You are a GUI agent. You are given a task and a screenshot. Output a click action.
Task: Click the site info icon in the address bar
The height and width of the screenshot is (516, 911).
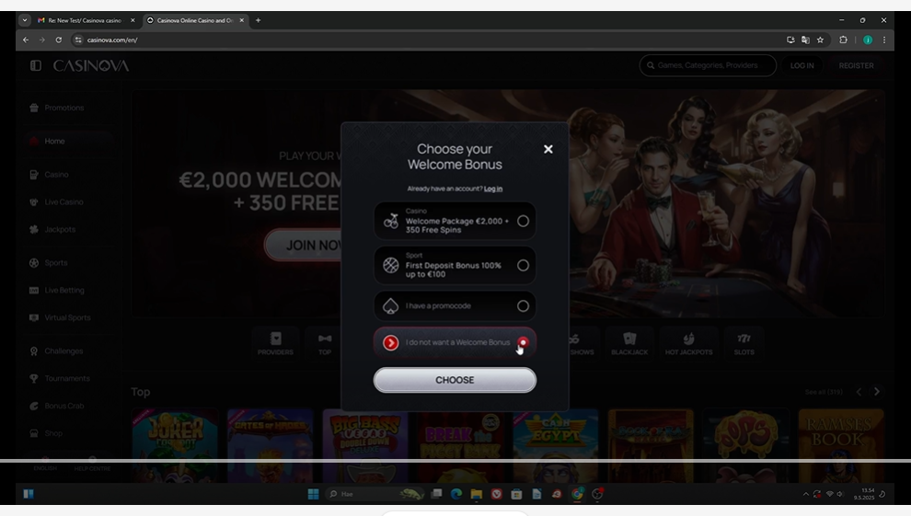pyautogui.click(x=78, y=40)
